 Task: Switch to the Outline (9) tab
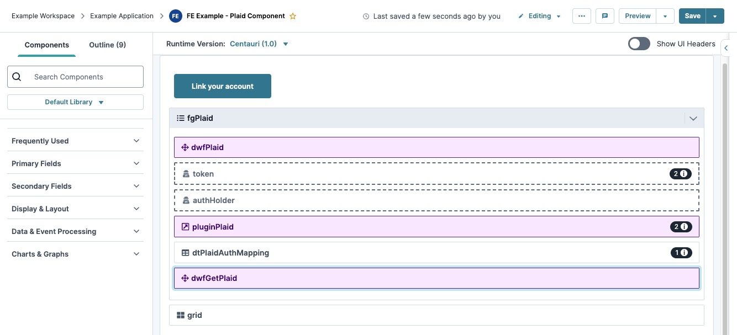pyautogui.click(x=107, y=45)
